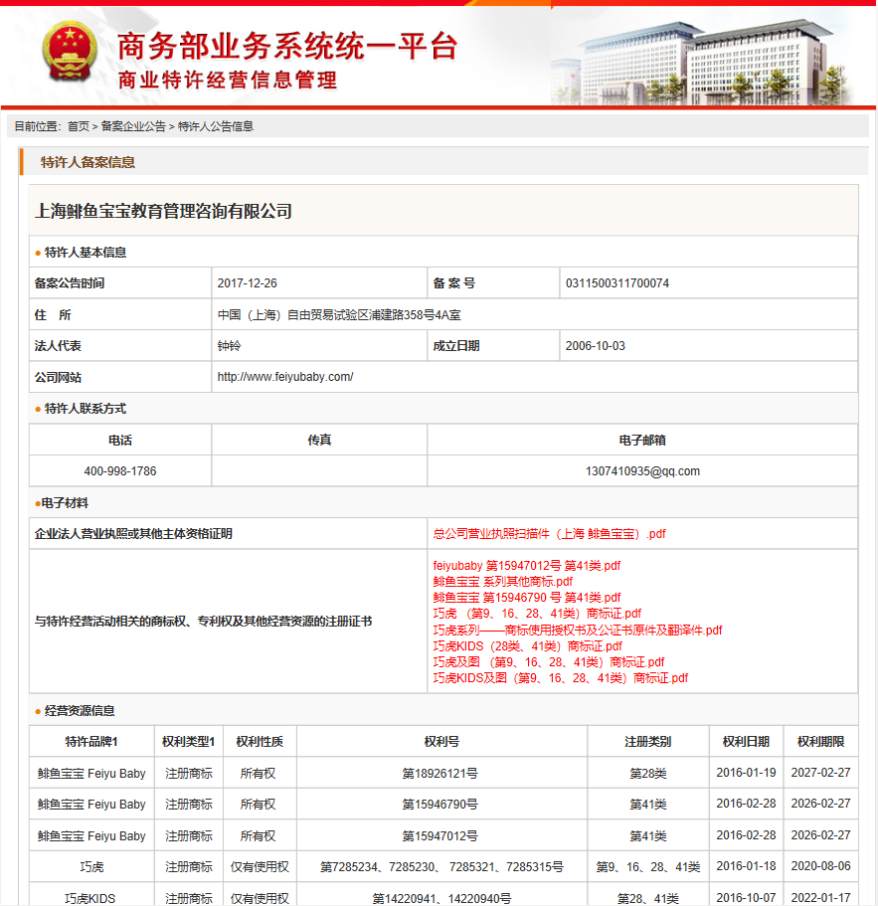Click 仅有使用权 in 巧虎KIDS row
Image resolution: width=878 pixels, height=906 pixels.
(x=260, y=898)
